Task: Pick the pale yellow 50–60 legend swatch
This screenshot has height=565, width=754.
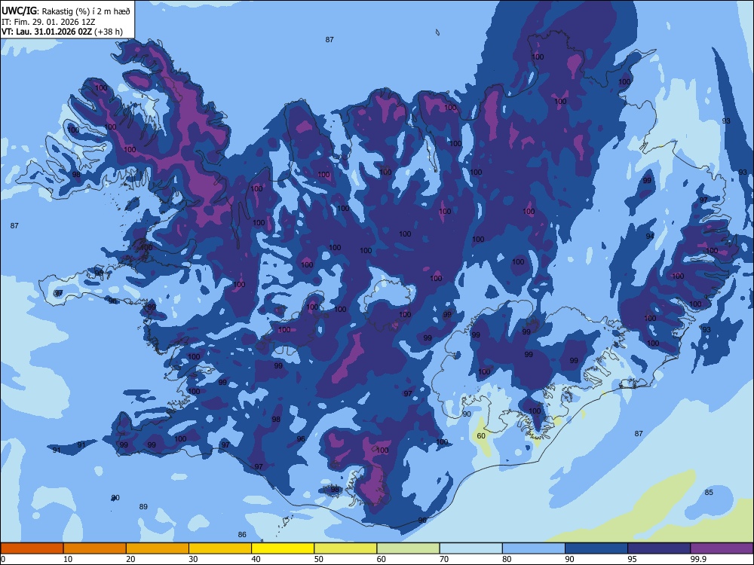Action: (346, 548)
